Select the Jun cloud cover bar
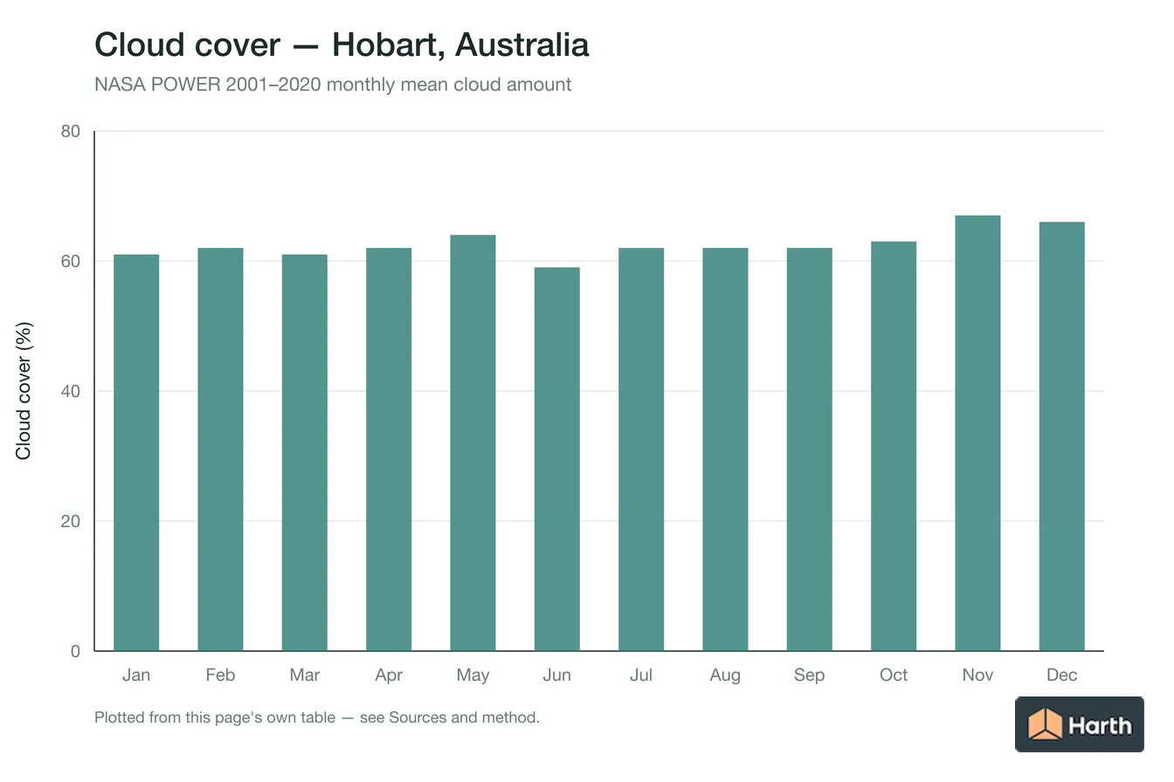Screen dimensions: 1174x782 (x=557, y=459)
